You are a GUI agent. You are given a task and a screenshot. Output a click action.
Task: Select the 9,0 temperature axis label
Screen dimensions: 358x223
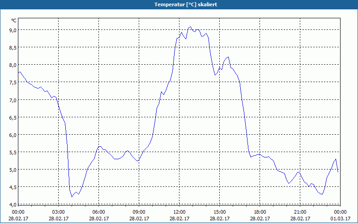pyautogui.click(x=13, y=30)
